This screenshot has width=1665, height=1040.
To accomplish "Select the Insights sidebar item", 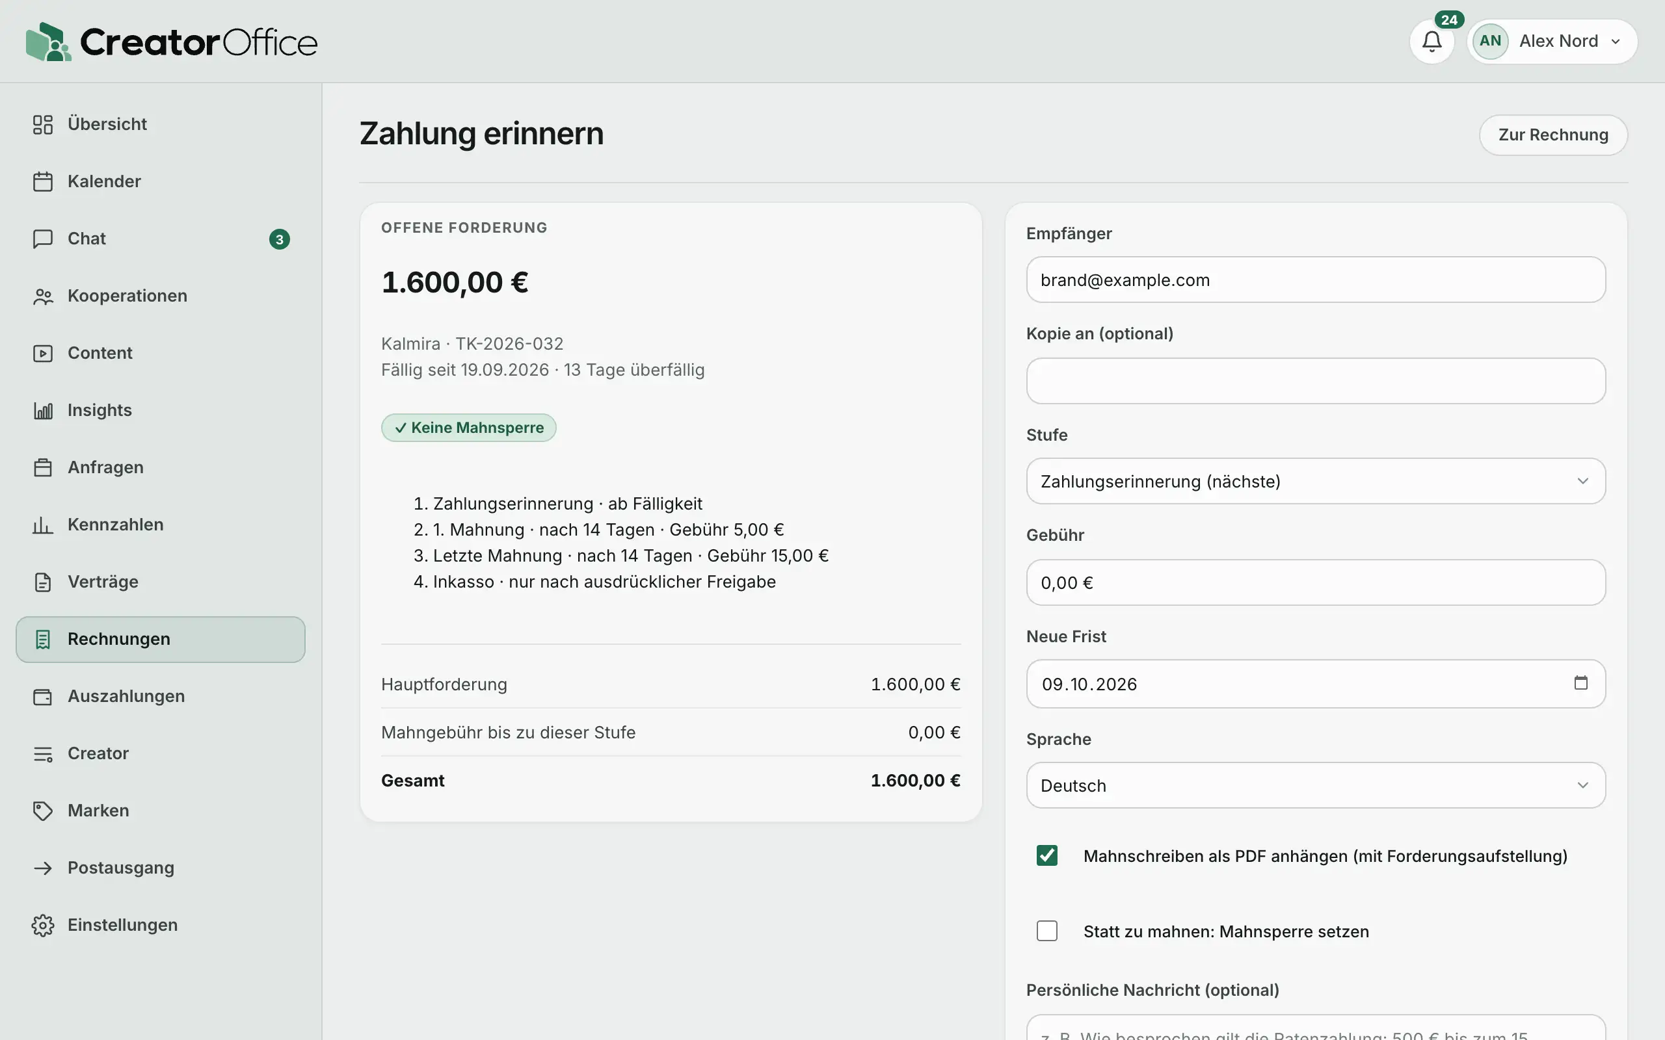I will point(160,410).
